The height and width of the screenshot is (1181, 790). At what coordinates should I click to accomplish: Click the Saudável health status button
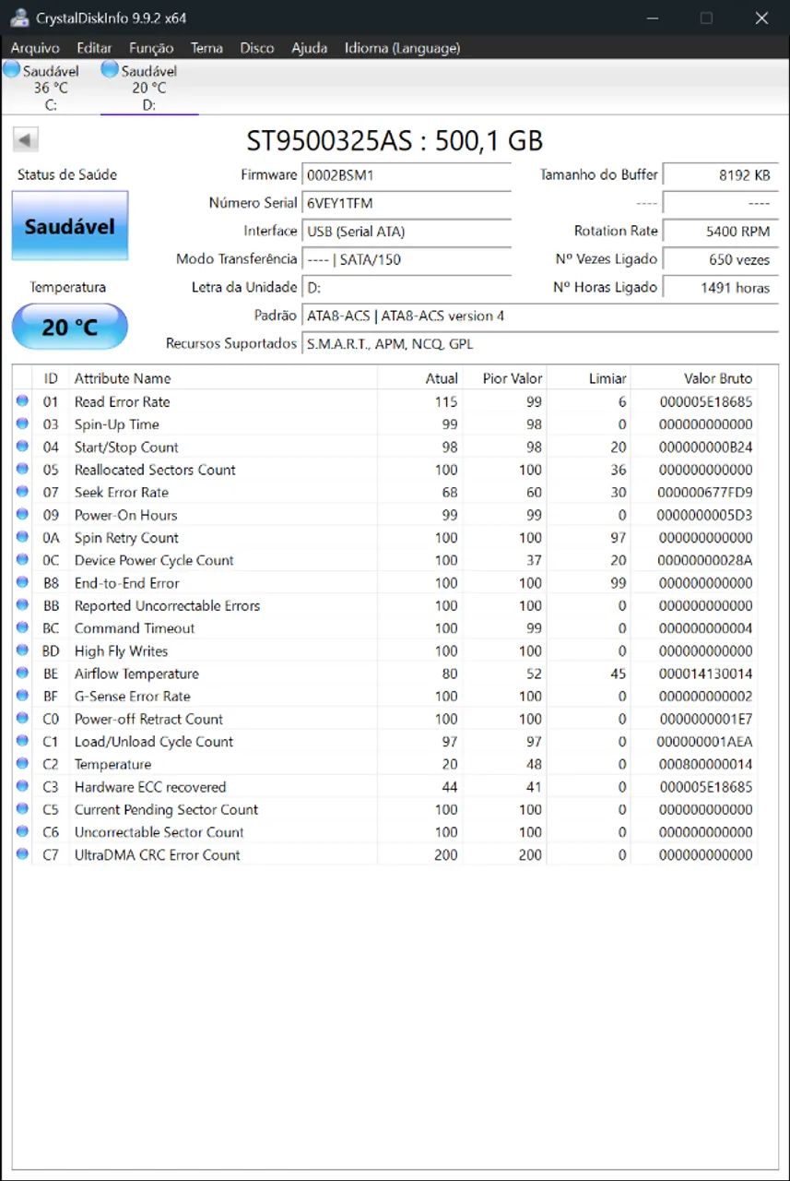click(x=69, y=225)
